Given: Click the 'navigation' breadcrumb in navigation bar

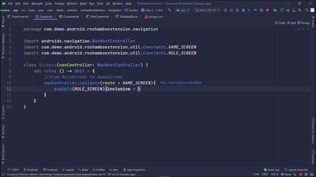Looking at the screenshot, I should pos(115,10).
